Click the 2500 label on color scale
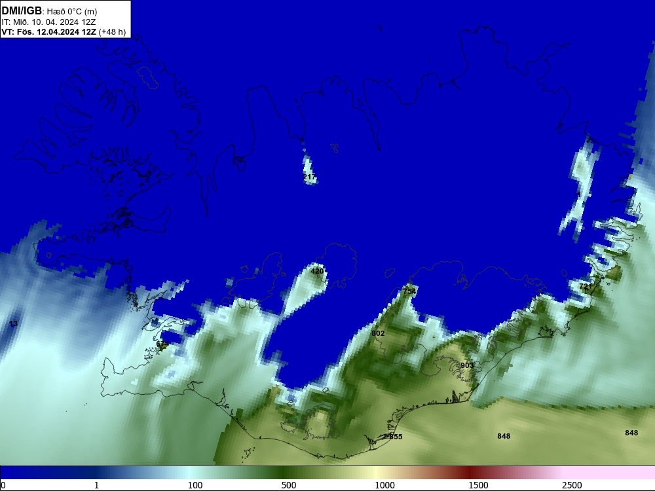 point(572,485)
